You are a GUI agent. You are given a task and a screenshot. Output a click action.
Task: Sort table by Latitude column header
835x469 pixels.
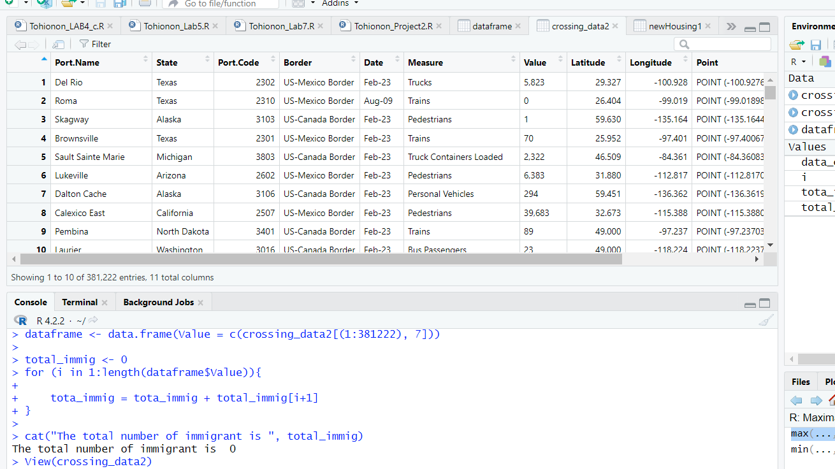coord(596,62)
